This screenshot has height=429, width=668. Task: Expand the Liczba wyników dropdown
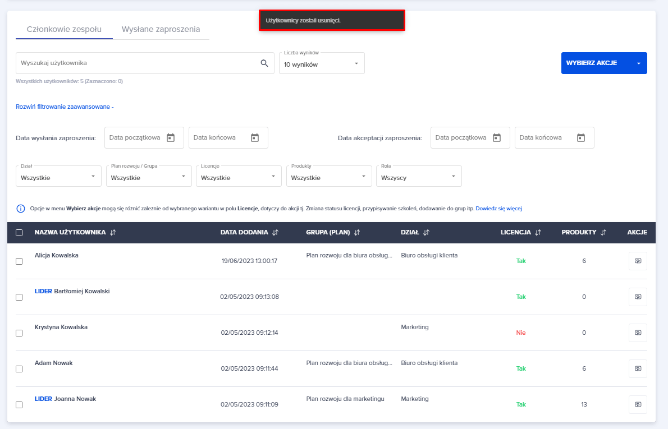(x=322, y=64)
